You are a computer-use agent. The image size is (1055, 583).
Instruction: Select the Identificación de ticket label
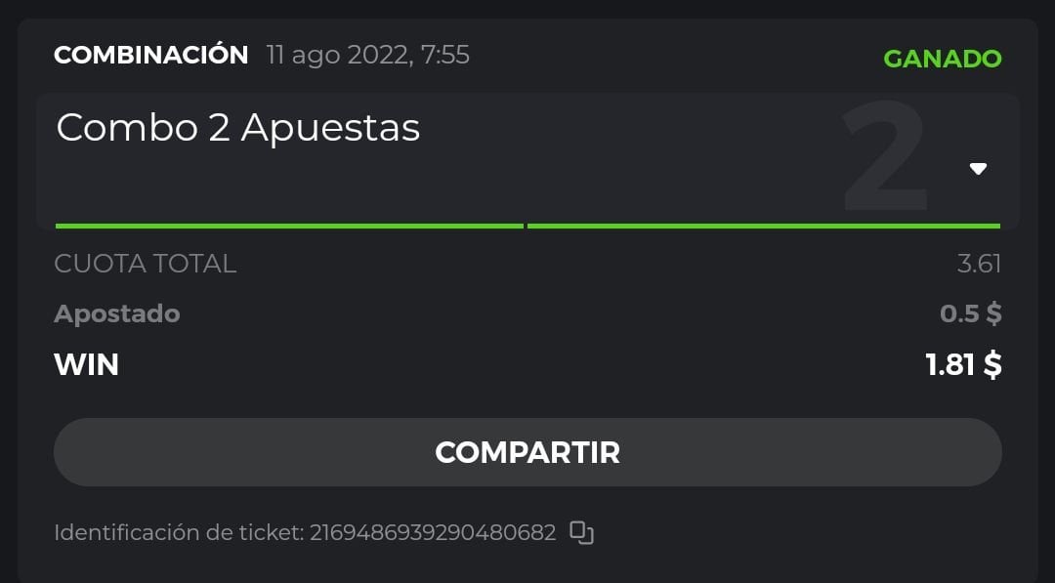pos(180,532)
